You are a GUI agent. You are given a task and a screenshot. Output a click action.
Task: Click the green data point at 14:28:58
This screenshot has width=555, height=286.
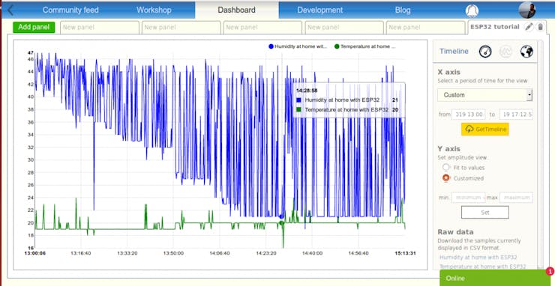[281, 222]
